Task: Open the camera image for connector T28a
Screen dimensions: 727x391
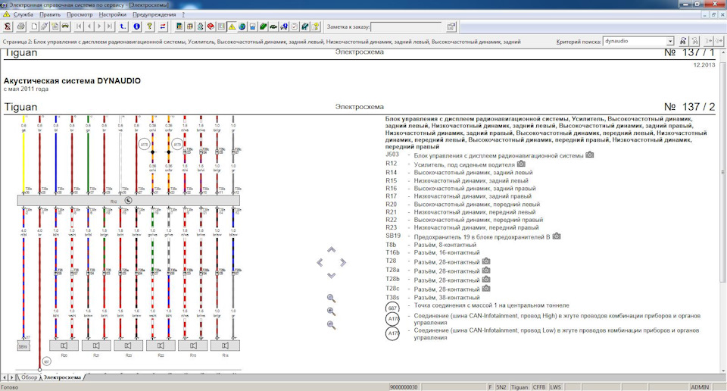Action: coord(486,270)
